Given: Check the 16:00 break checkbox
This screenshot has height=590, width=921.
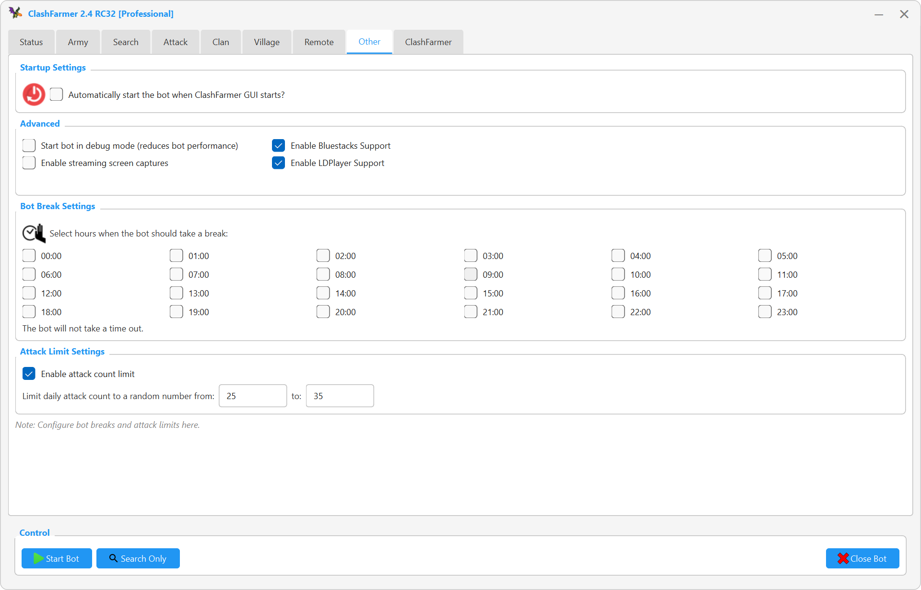Looking at the screenshot, I should (618, 293).
